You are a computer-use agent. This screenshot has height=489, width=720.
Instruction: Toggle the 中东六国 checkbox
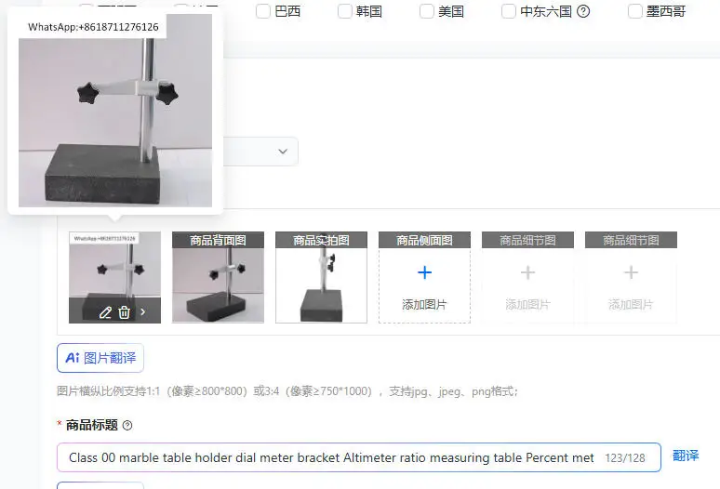[x=508, y=11]
